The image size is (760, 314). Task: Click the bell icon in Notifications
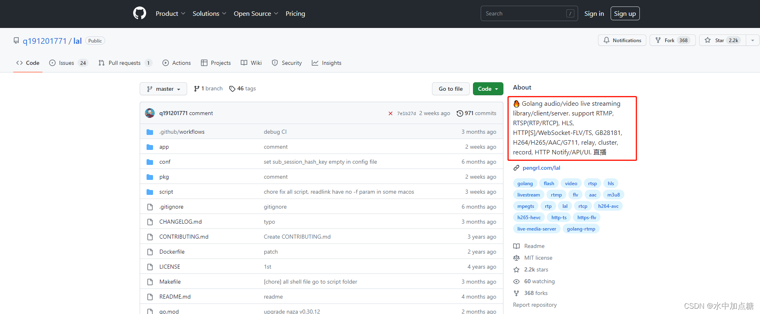pyautogui.click(x=607, y=40)
